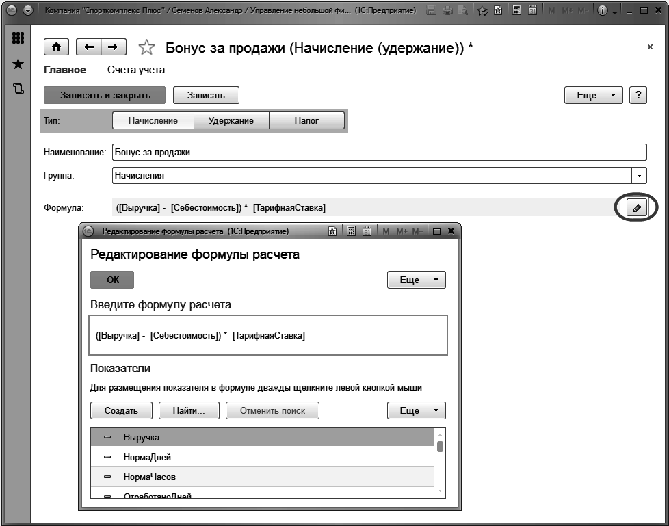669x526 pixels.
Task: Navigate forward with right arrow button
Action: 114,47
